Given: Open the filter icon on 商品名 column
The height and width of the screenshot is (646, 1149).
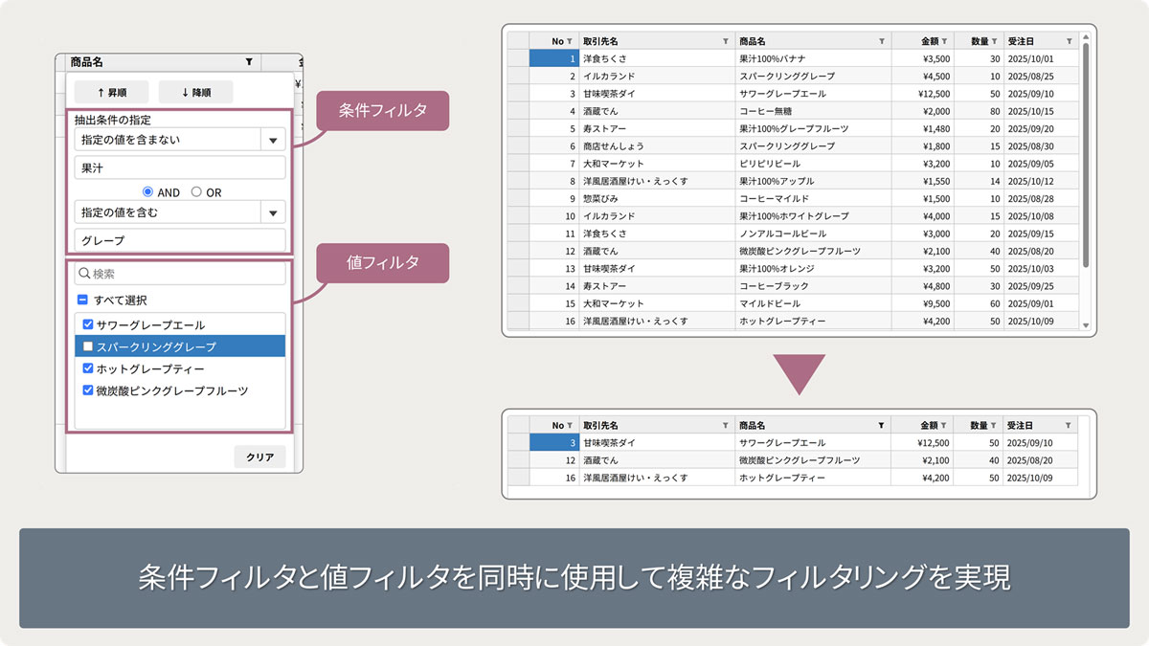Looking at the screenshot, I should tap(881, 40).
